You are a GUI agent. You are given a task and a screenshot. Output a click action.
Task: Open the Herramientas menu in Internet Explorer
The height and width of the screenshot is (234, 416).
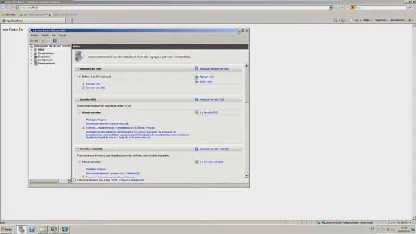tap(398, 20)
